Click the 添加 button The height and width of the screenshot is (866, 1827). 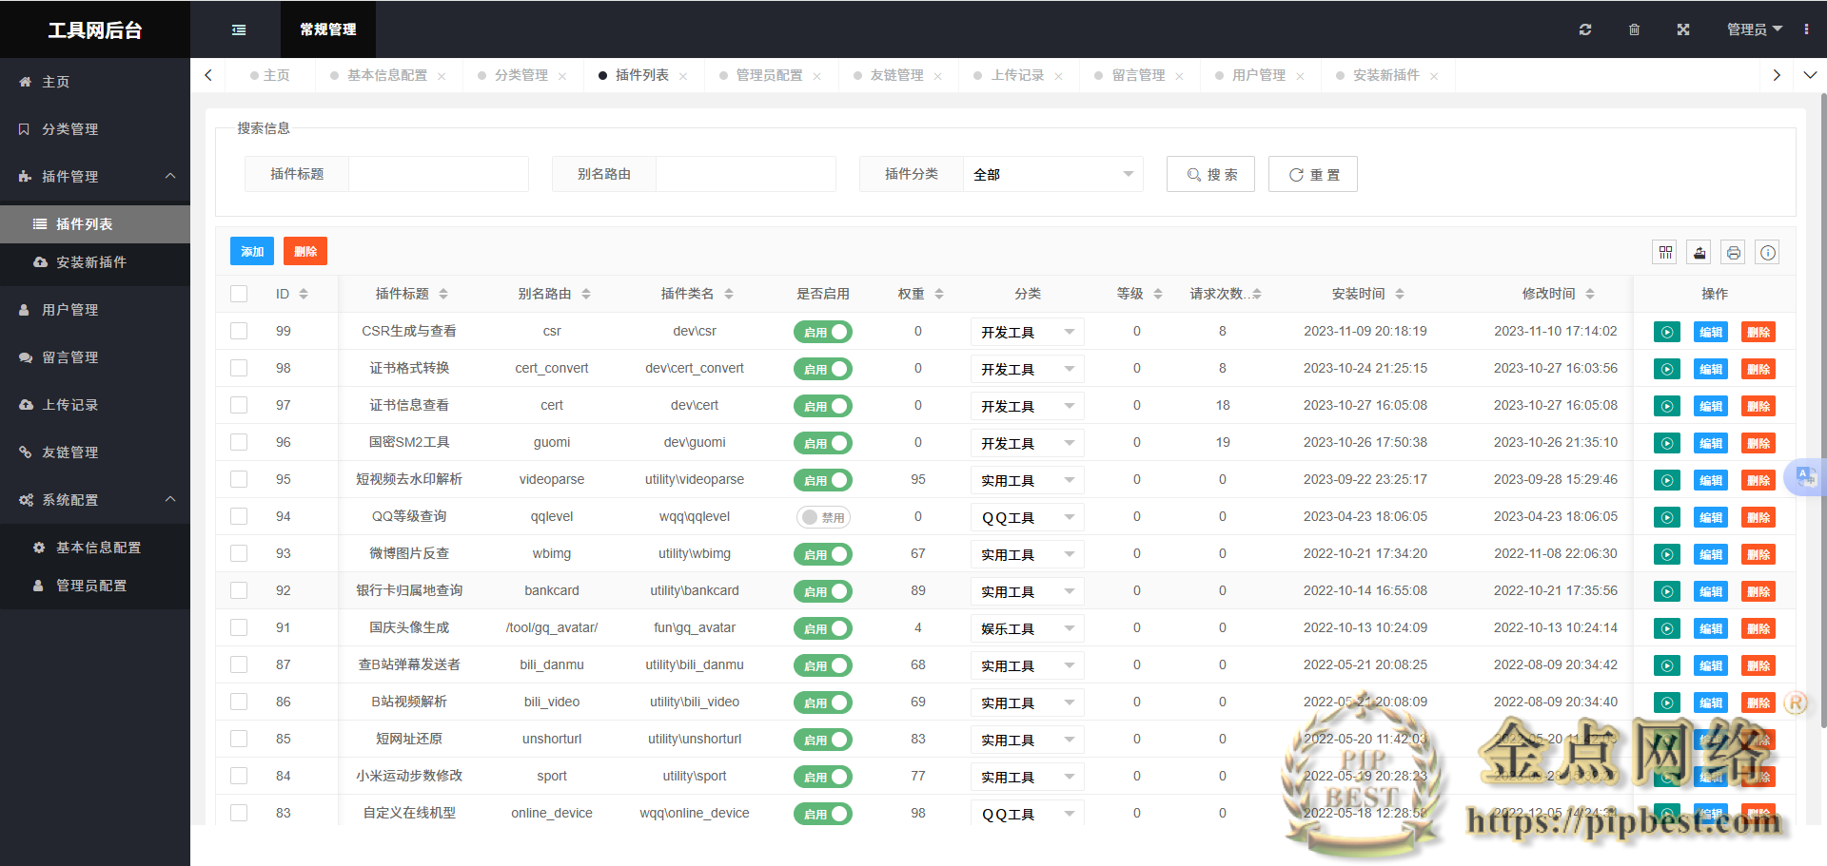(251, 251)
